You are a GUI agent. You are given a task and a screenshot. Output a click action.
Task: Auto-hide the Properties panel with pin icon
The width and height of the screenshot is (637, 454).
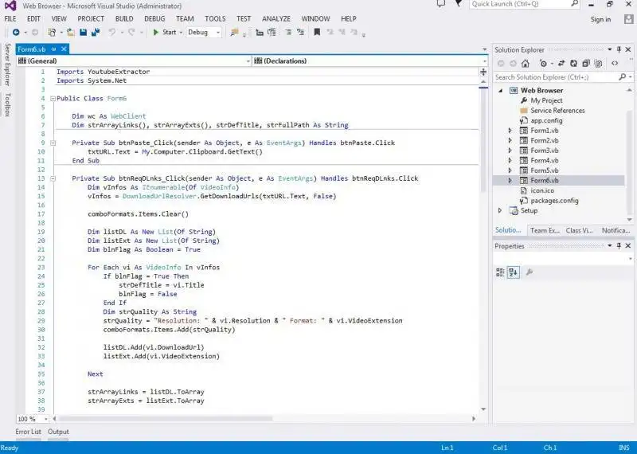[619, 246]
